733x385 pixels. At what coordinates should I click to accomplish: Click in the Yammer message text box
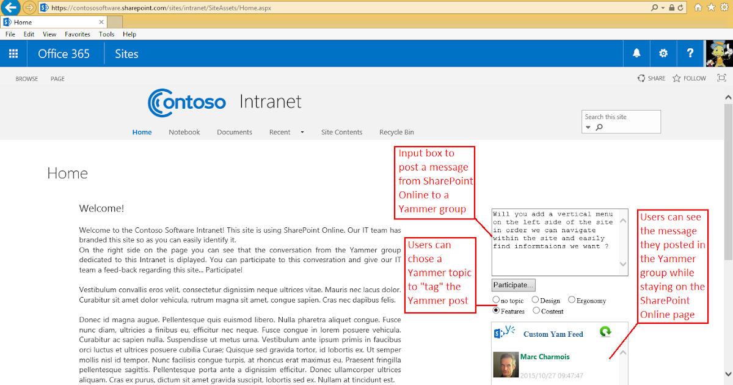pos(555,242)
